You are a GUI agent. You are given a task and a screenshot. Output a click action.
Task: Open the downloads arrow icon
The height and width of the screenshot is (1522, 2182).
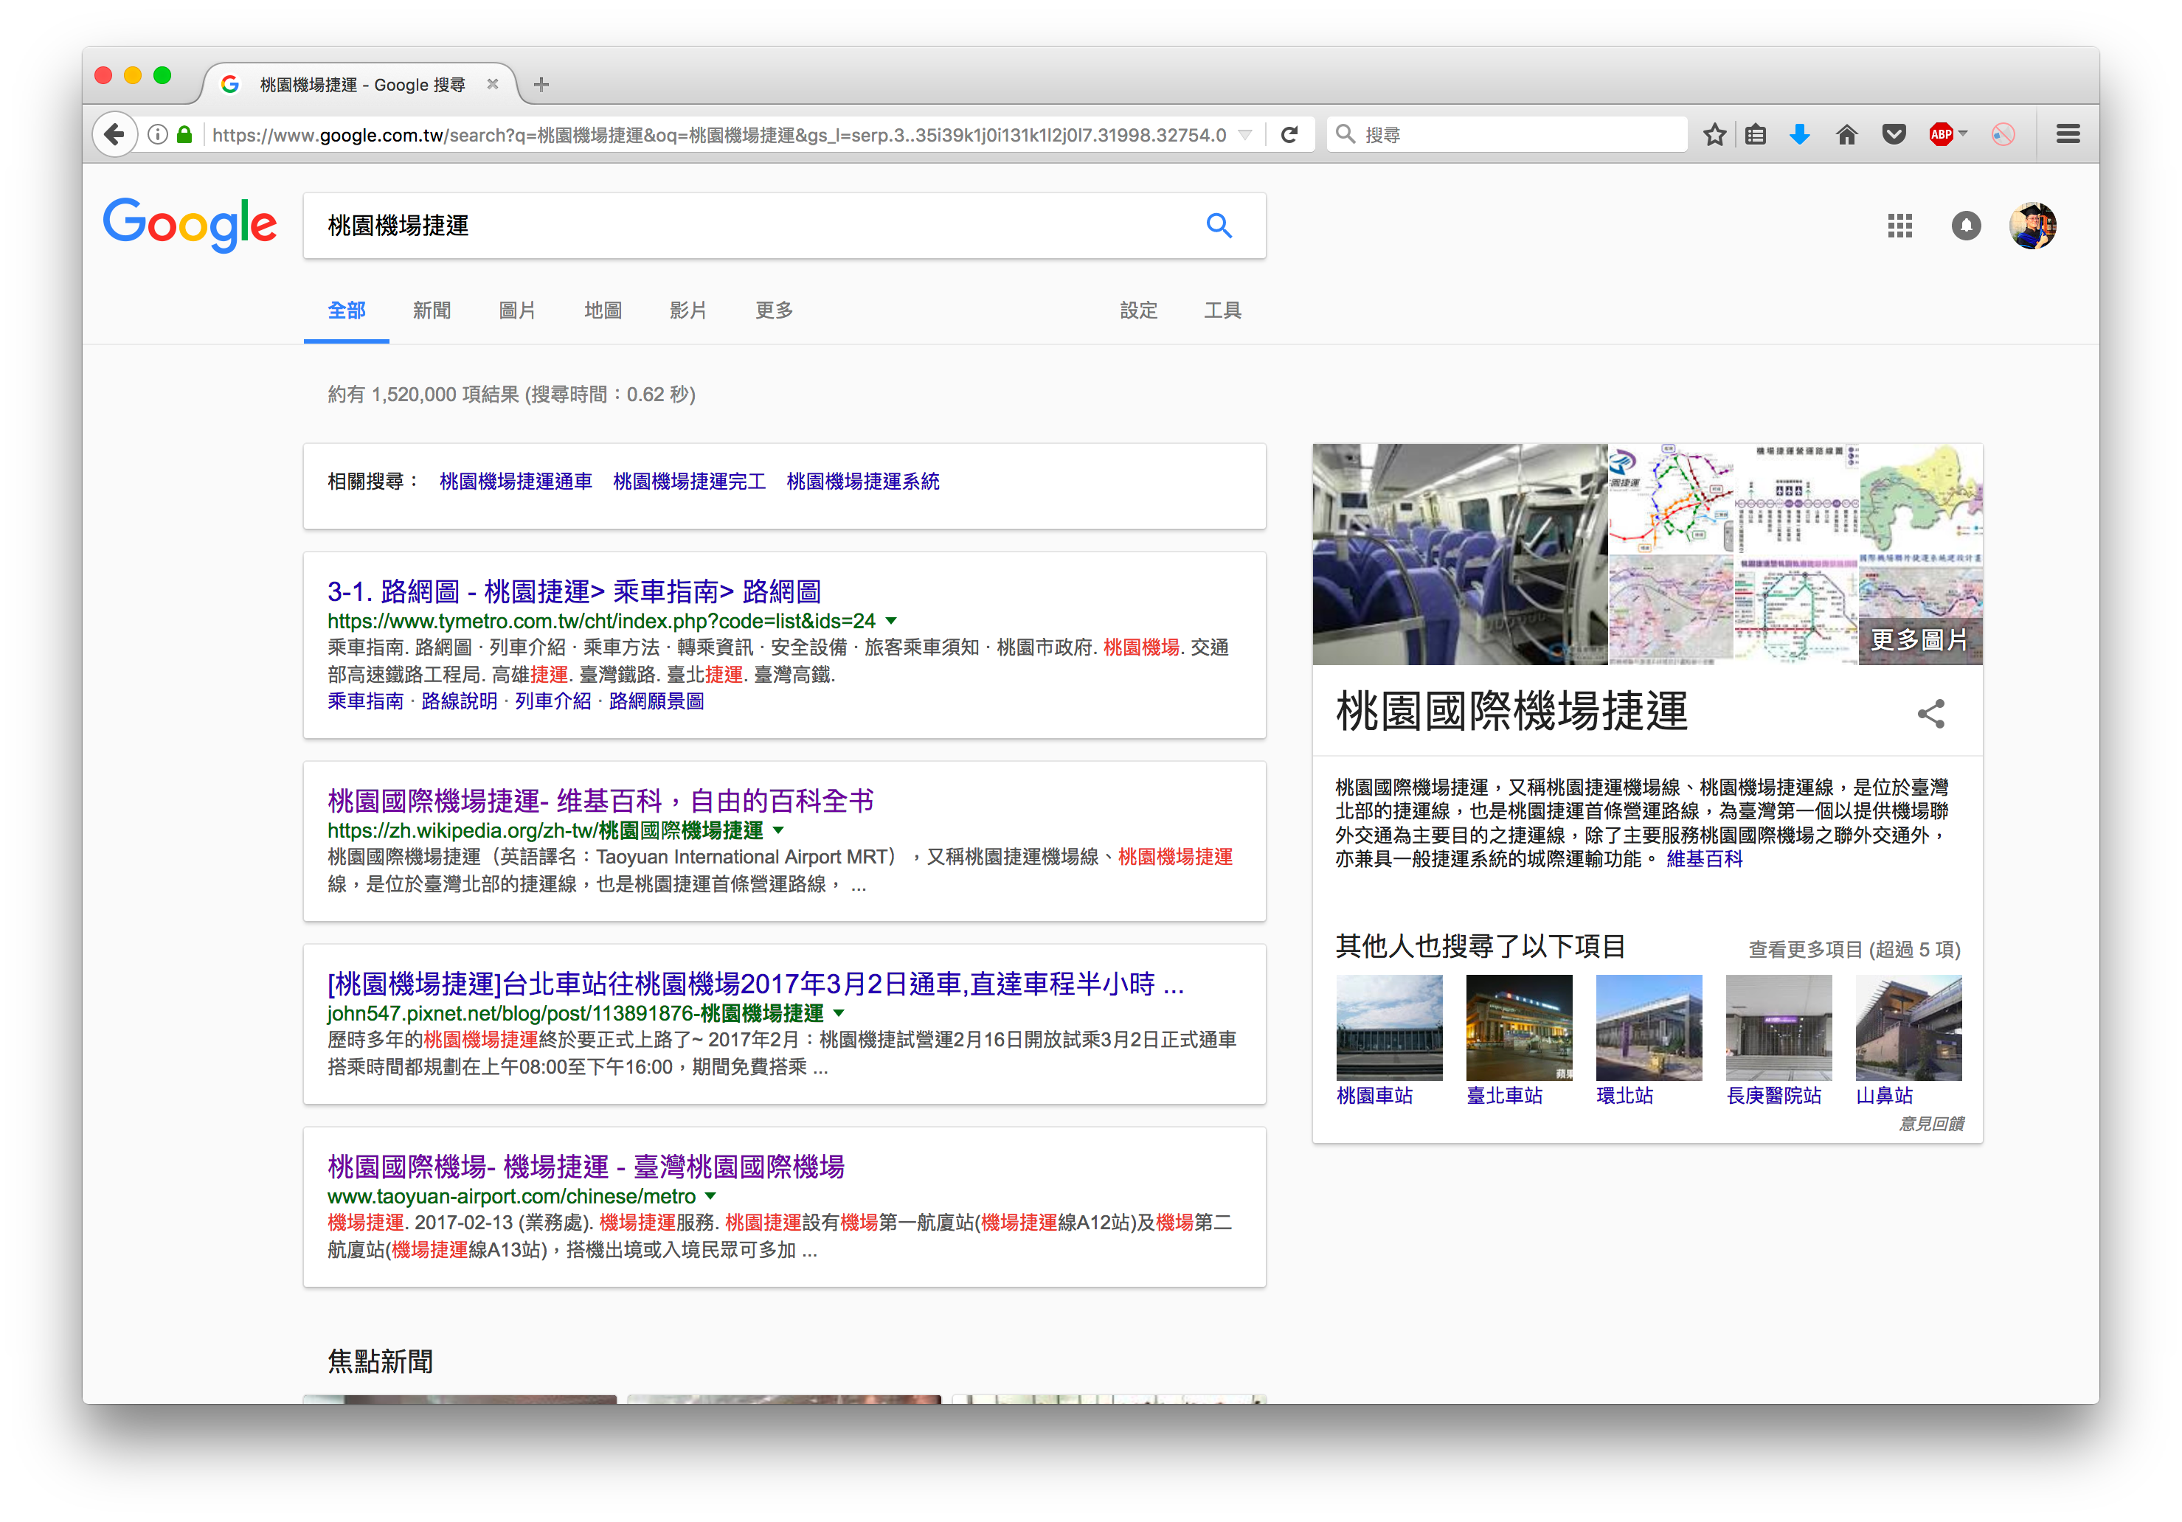pos(1799,135)
